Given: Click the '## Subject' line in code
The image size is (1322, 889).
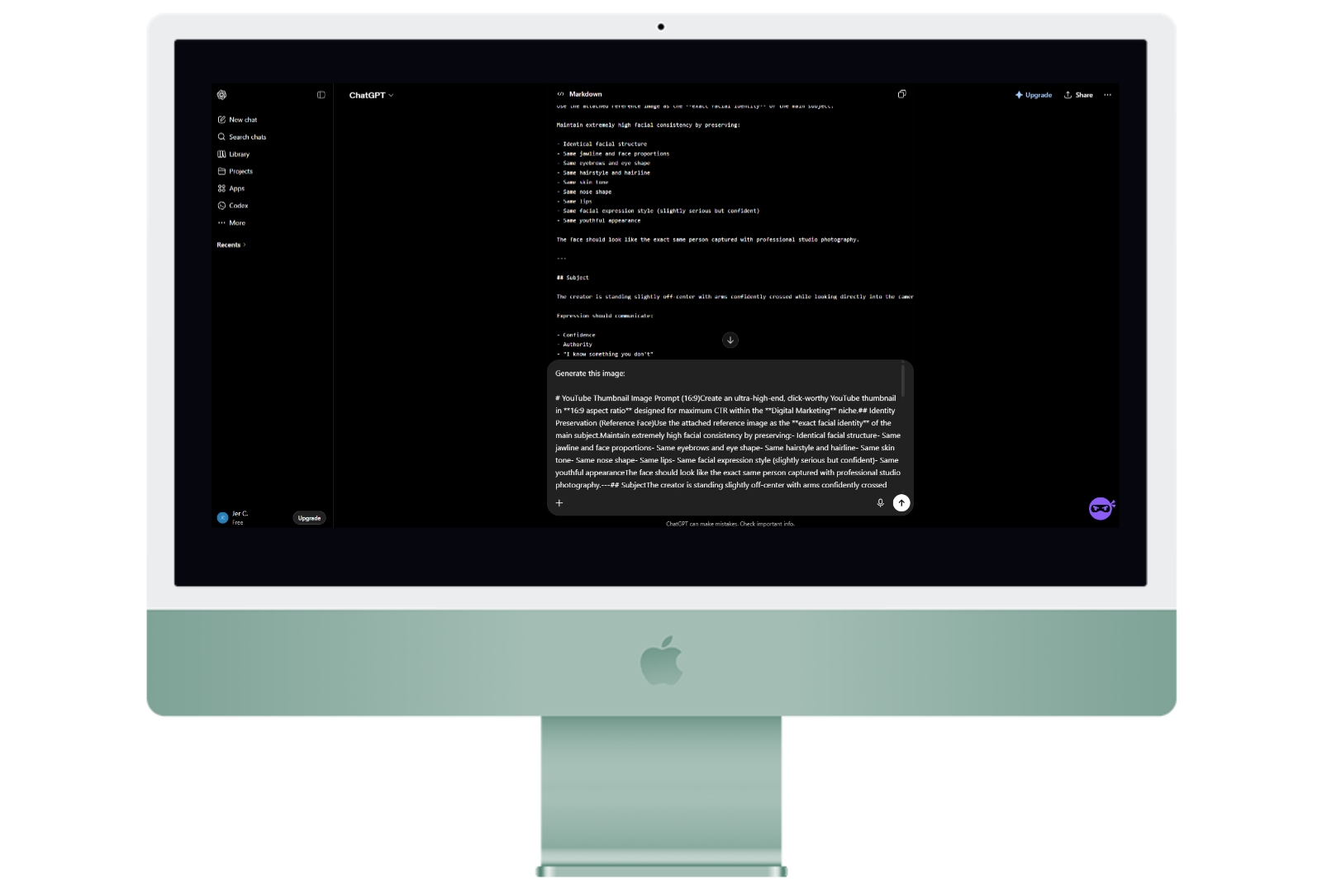Looking at the screenshot, I should click(573, 278).
